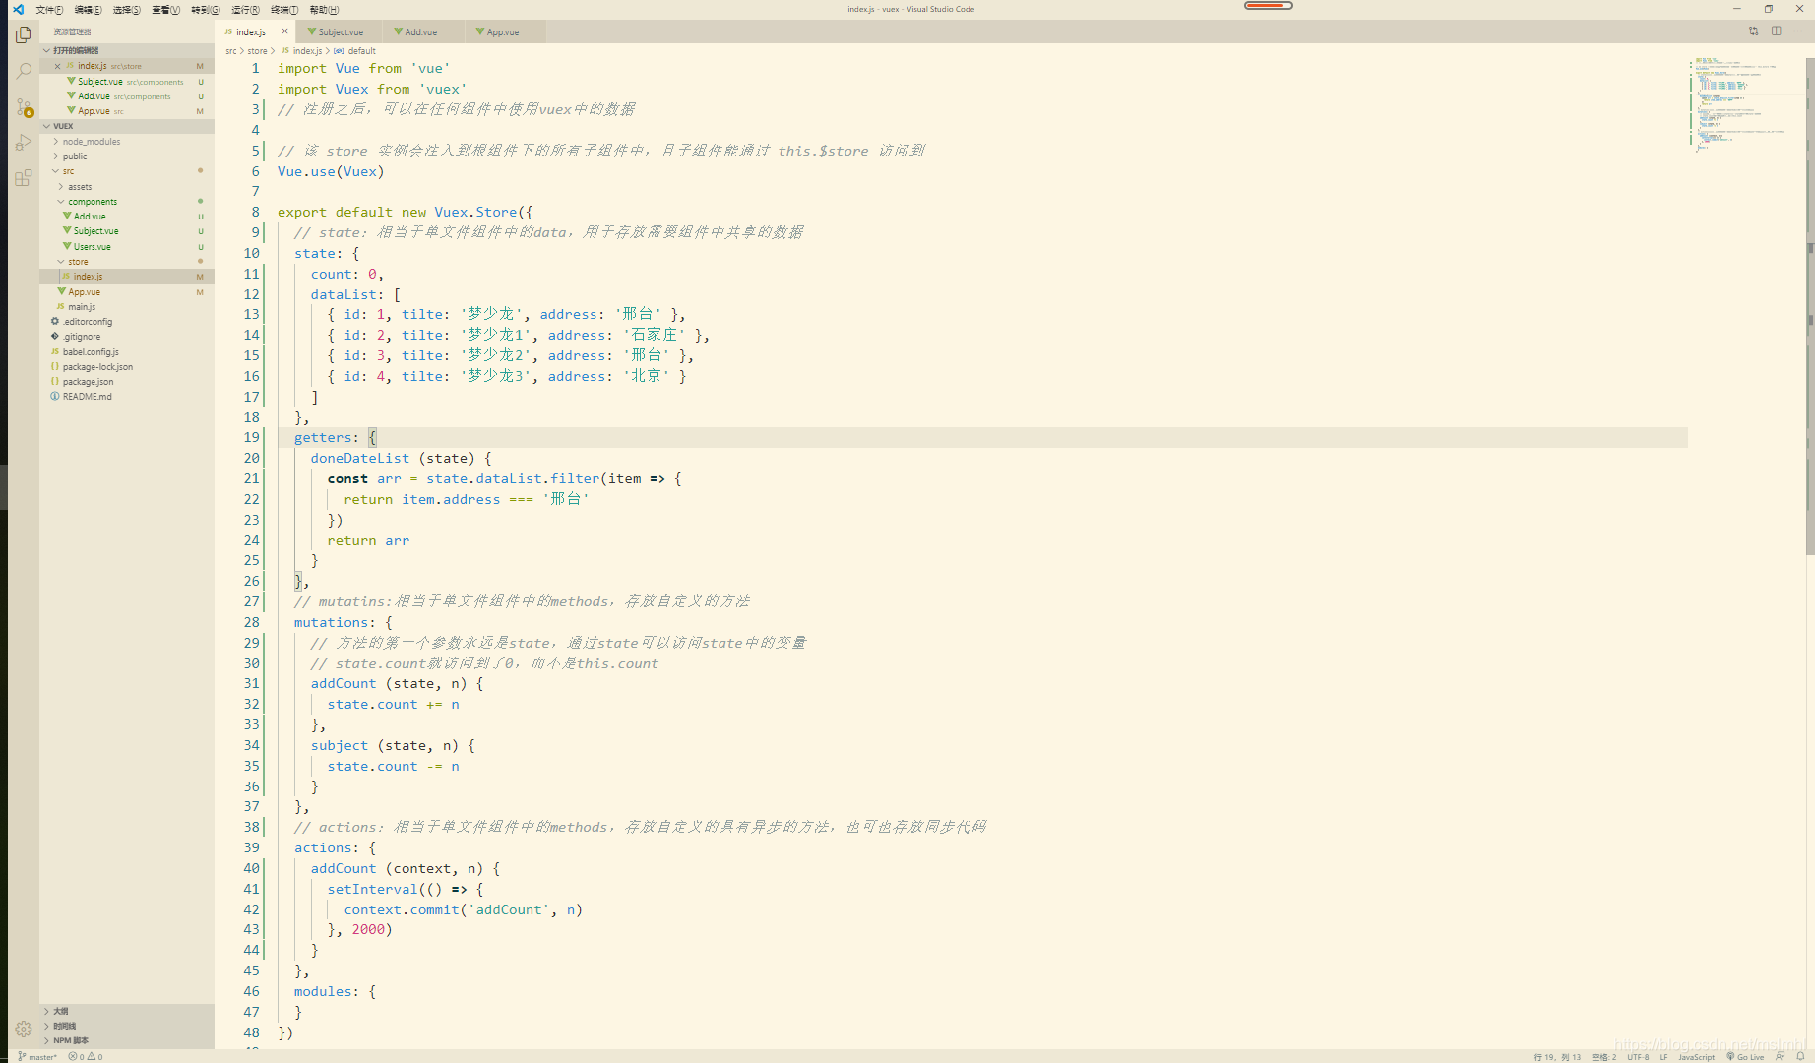Select App.vue in the open editors list

pyautogui.click(x=126, y=111)
